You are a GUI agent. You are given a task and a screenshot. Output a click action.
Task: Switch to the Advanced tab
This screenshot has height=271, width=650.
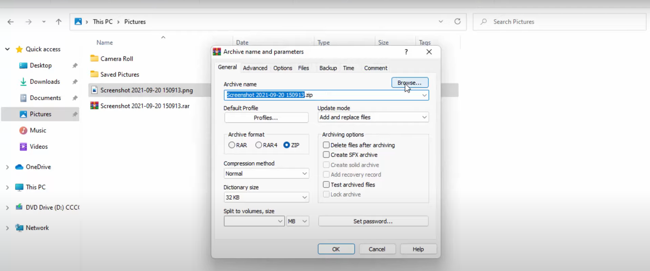[255, 68]
